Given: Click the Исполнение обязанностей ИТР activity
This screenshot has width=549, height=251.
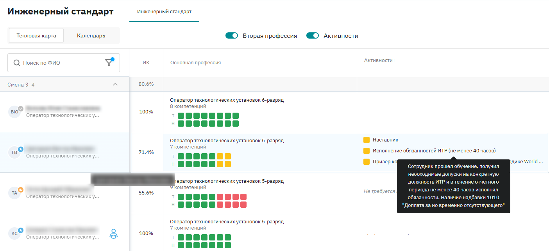Looking at the screenshot, I should (x=434, y=151).
